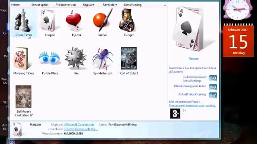Click the Aktuell klassificering label
The width and height of the screenshot is (257, 144).
tap(192, 94)
